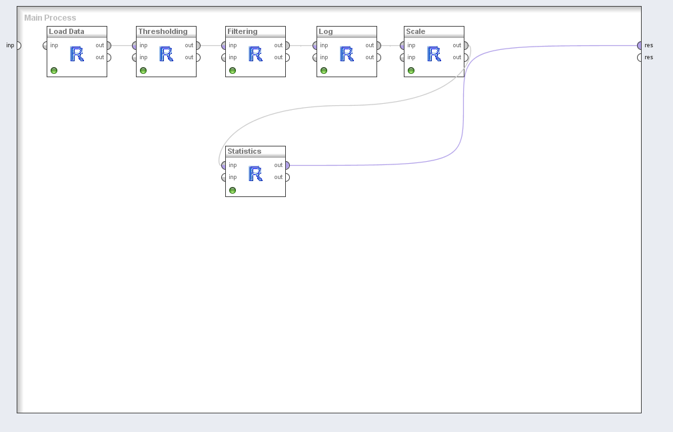Click green status light on Statistics operator
The height and width of the screenshot is (432, 673).
tap(233, 190)
